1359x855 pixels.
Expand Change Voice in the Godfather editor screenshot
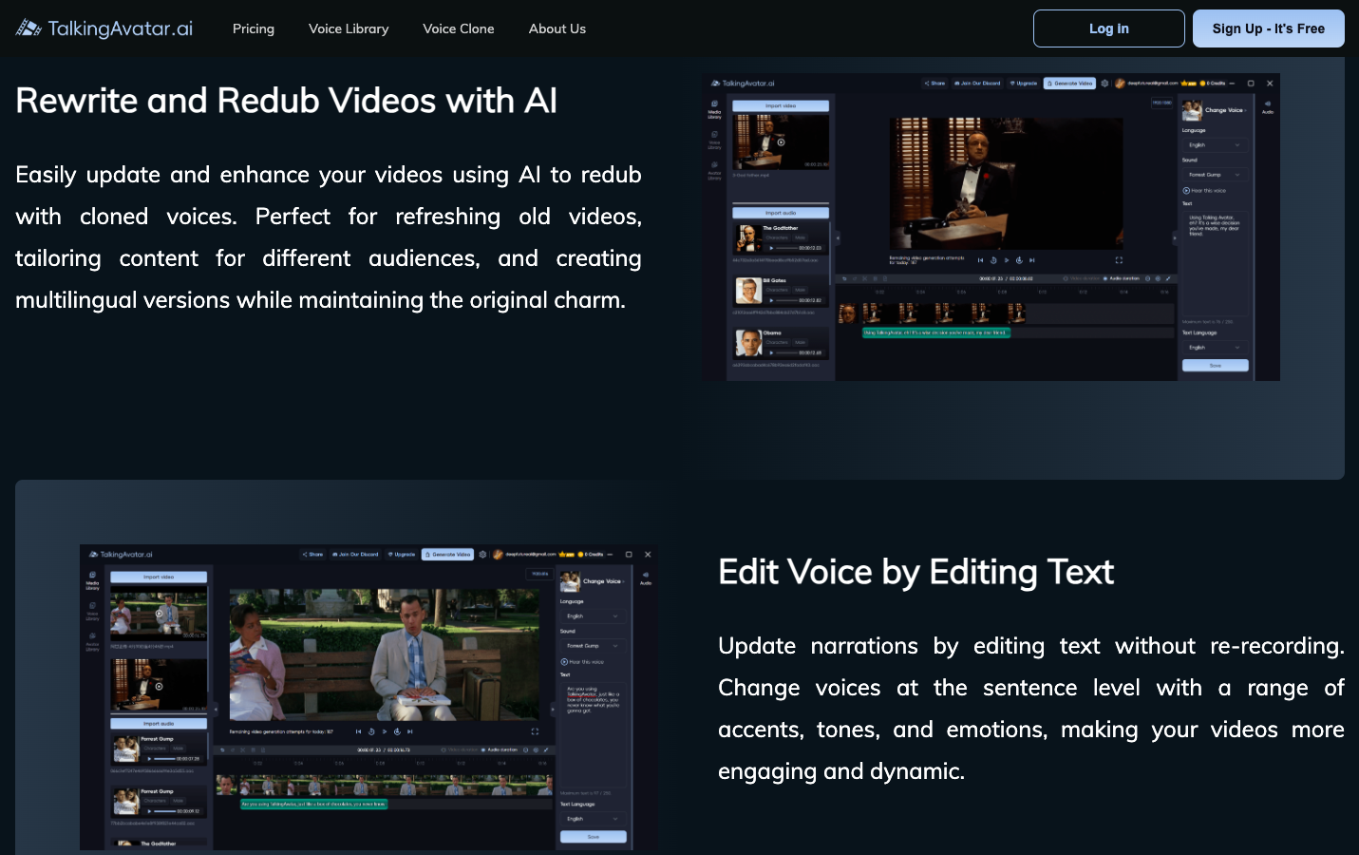1225,110
